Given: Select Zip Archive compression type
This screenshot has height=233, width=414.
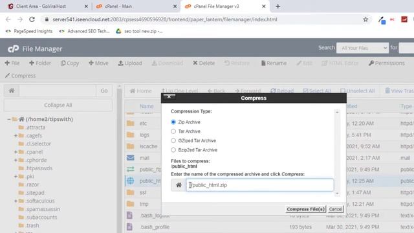Looking at the screenshot, I should [x=173, y=122].
